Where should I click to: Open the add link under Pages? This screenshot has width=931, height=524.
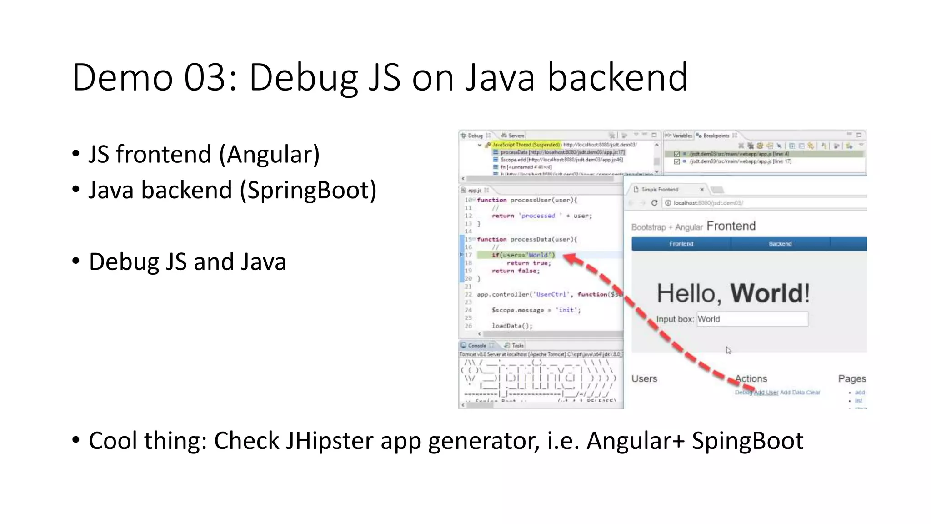pyautogui.click(x=860, y=392)
